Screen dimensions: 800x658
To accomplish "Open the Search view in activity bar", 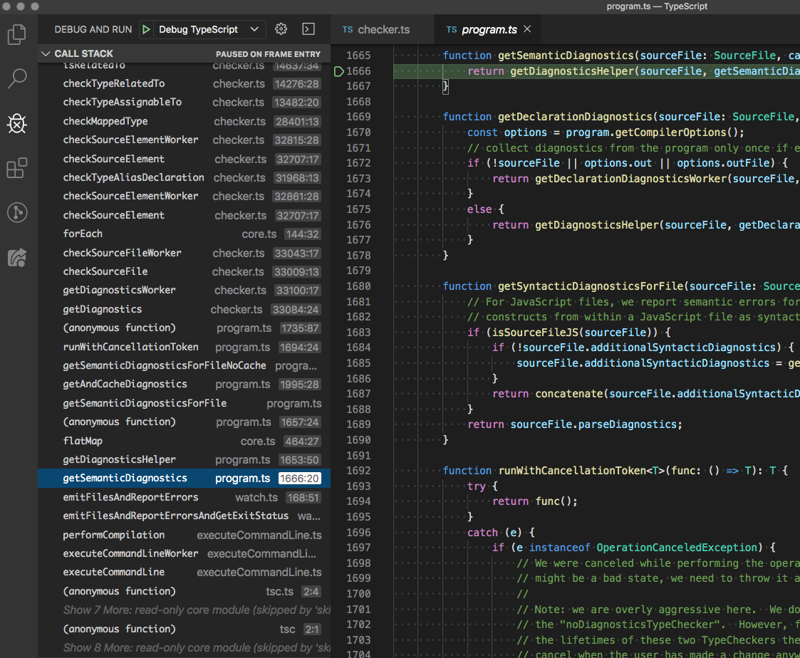I will coord(17,78).
